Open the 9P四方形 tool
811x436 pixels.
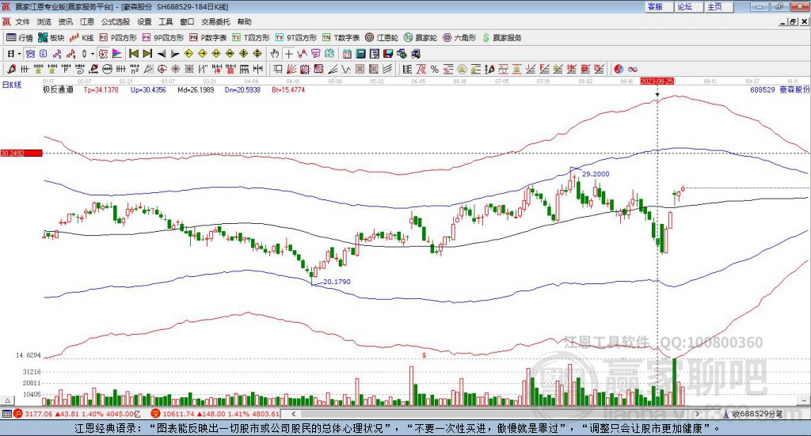coord(163,38)
